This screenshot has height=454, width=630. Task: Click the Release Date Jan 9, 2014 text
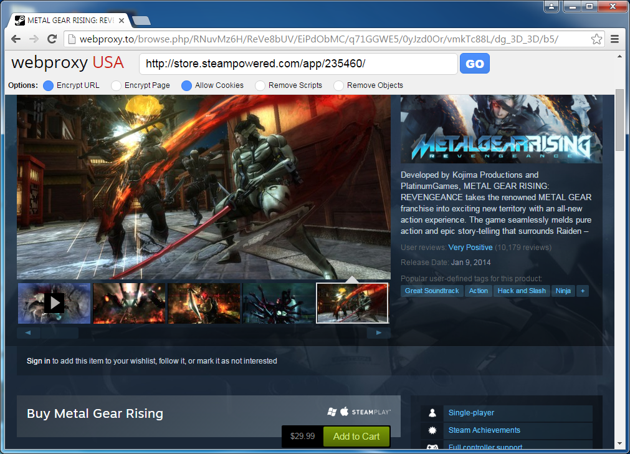pos(446,262)
